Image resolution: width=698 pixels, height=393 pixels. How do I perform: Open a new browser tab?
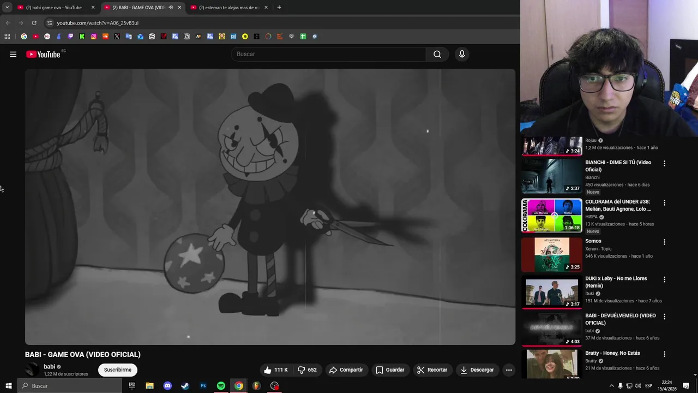pos(279,8)
